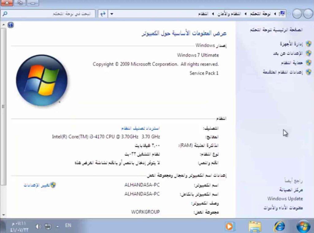The height and width of the screenshot is (233, 314).
Task: Click the volume speaker tray icon
Action: (38, 226)
